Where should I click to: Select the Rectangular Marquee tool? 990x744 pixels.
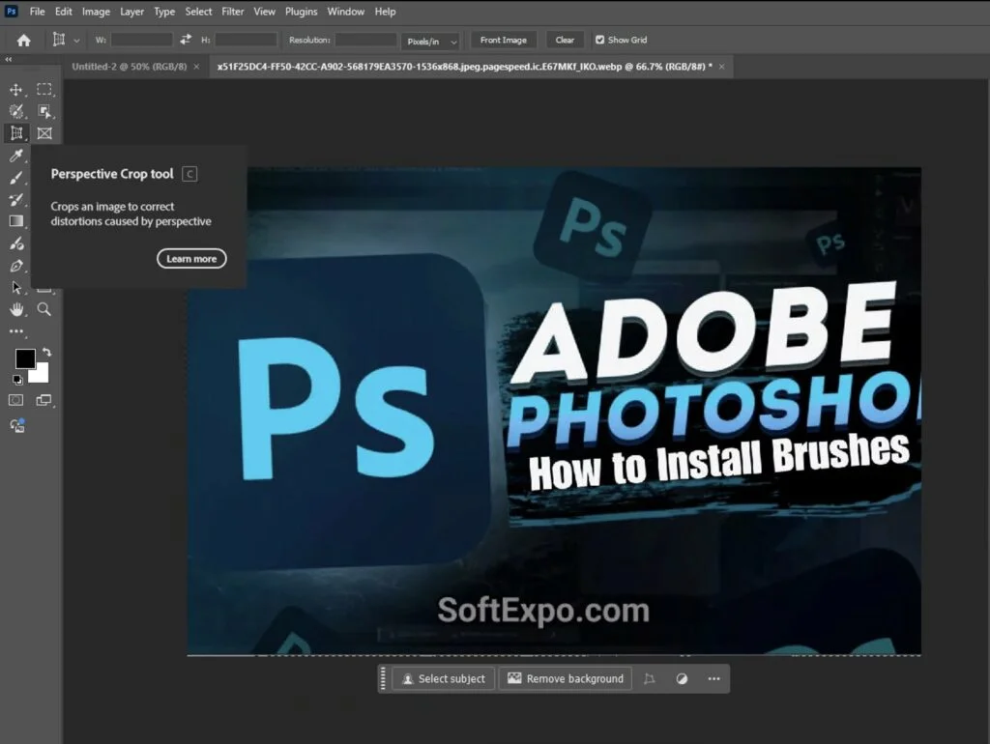point(44,89)
